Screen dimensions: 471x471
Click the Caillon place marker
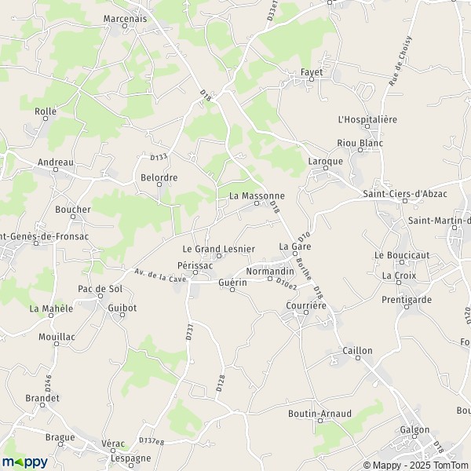coord(358,358)
